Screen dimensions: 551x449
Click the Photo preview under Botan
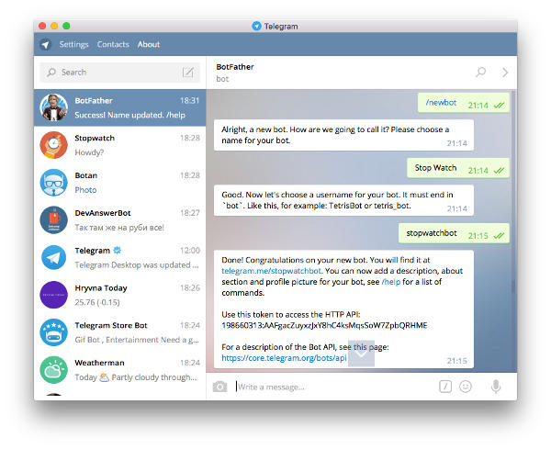(85, 190)
